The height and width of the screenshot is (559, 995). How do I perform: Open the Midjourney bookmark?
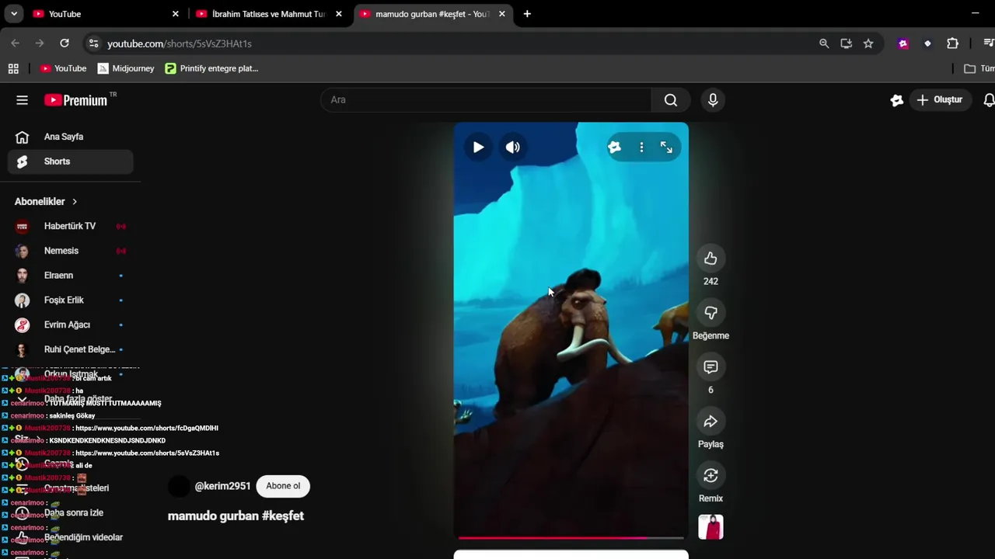point(126,68)
